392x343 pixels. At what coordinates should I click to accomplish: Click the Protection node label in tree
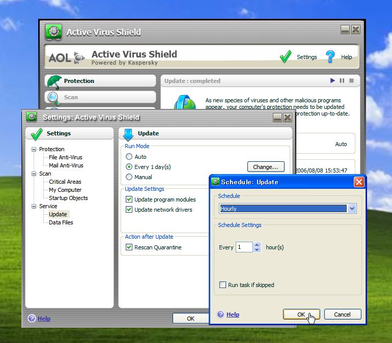[52, 149]
